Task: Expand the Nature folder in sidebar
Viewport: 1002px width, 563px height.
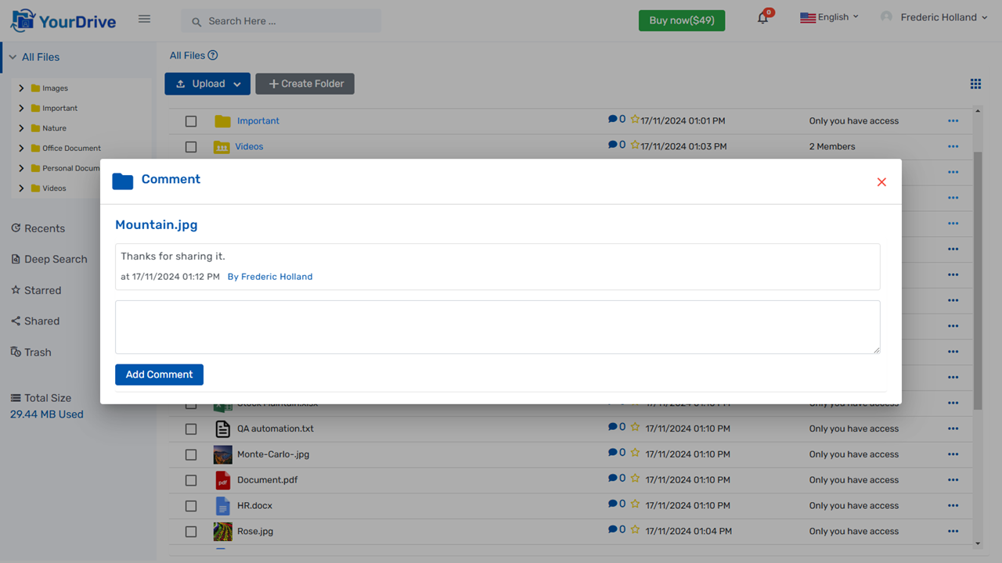Action: pyautogui.click(x=21, y=128)
